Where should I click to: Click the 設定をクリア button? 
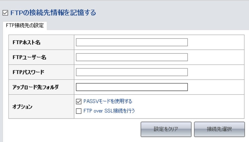tap(166, 129)
